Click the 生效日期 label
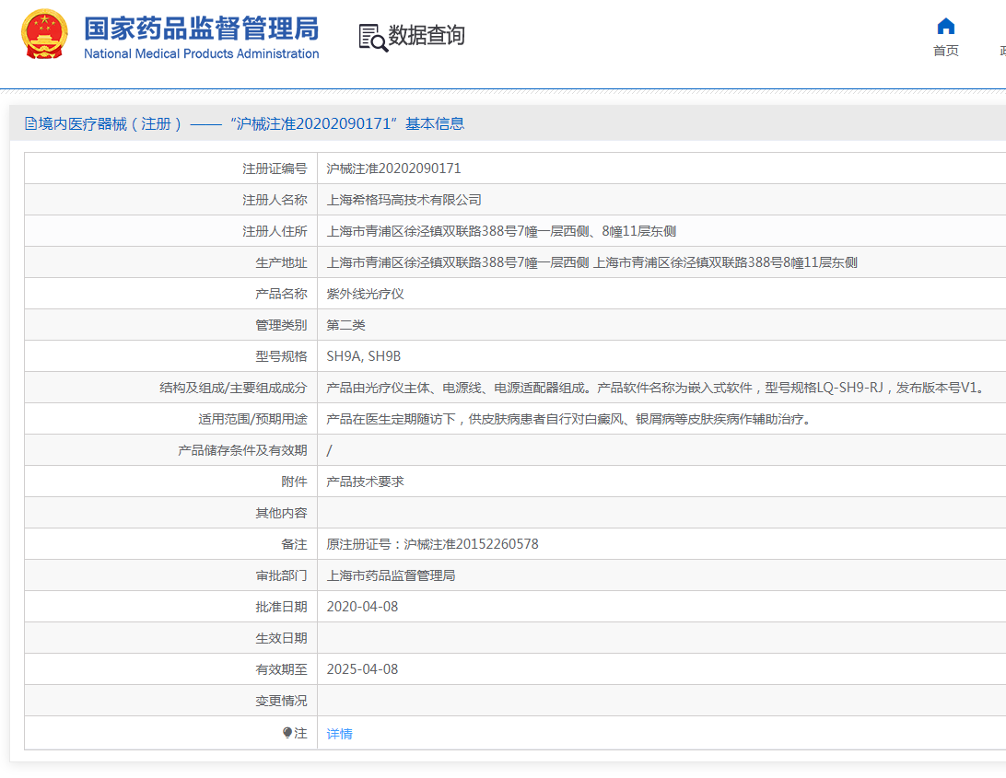Screen dimensions: 1006x778 click(281, 638)
